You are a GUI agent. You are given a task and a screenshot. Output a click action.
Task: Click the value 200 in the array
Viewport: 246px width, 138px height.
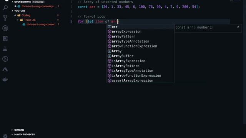click(185, 7)
